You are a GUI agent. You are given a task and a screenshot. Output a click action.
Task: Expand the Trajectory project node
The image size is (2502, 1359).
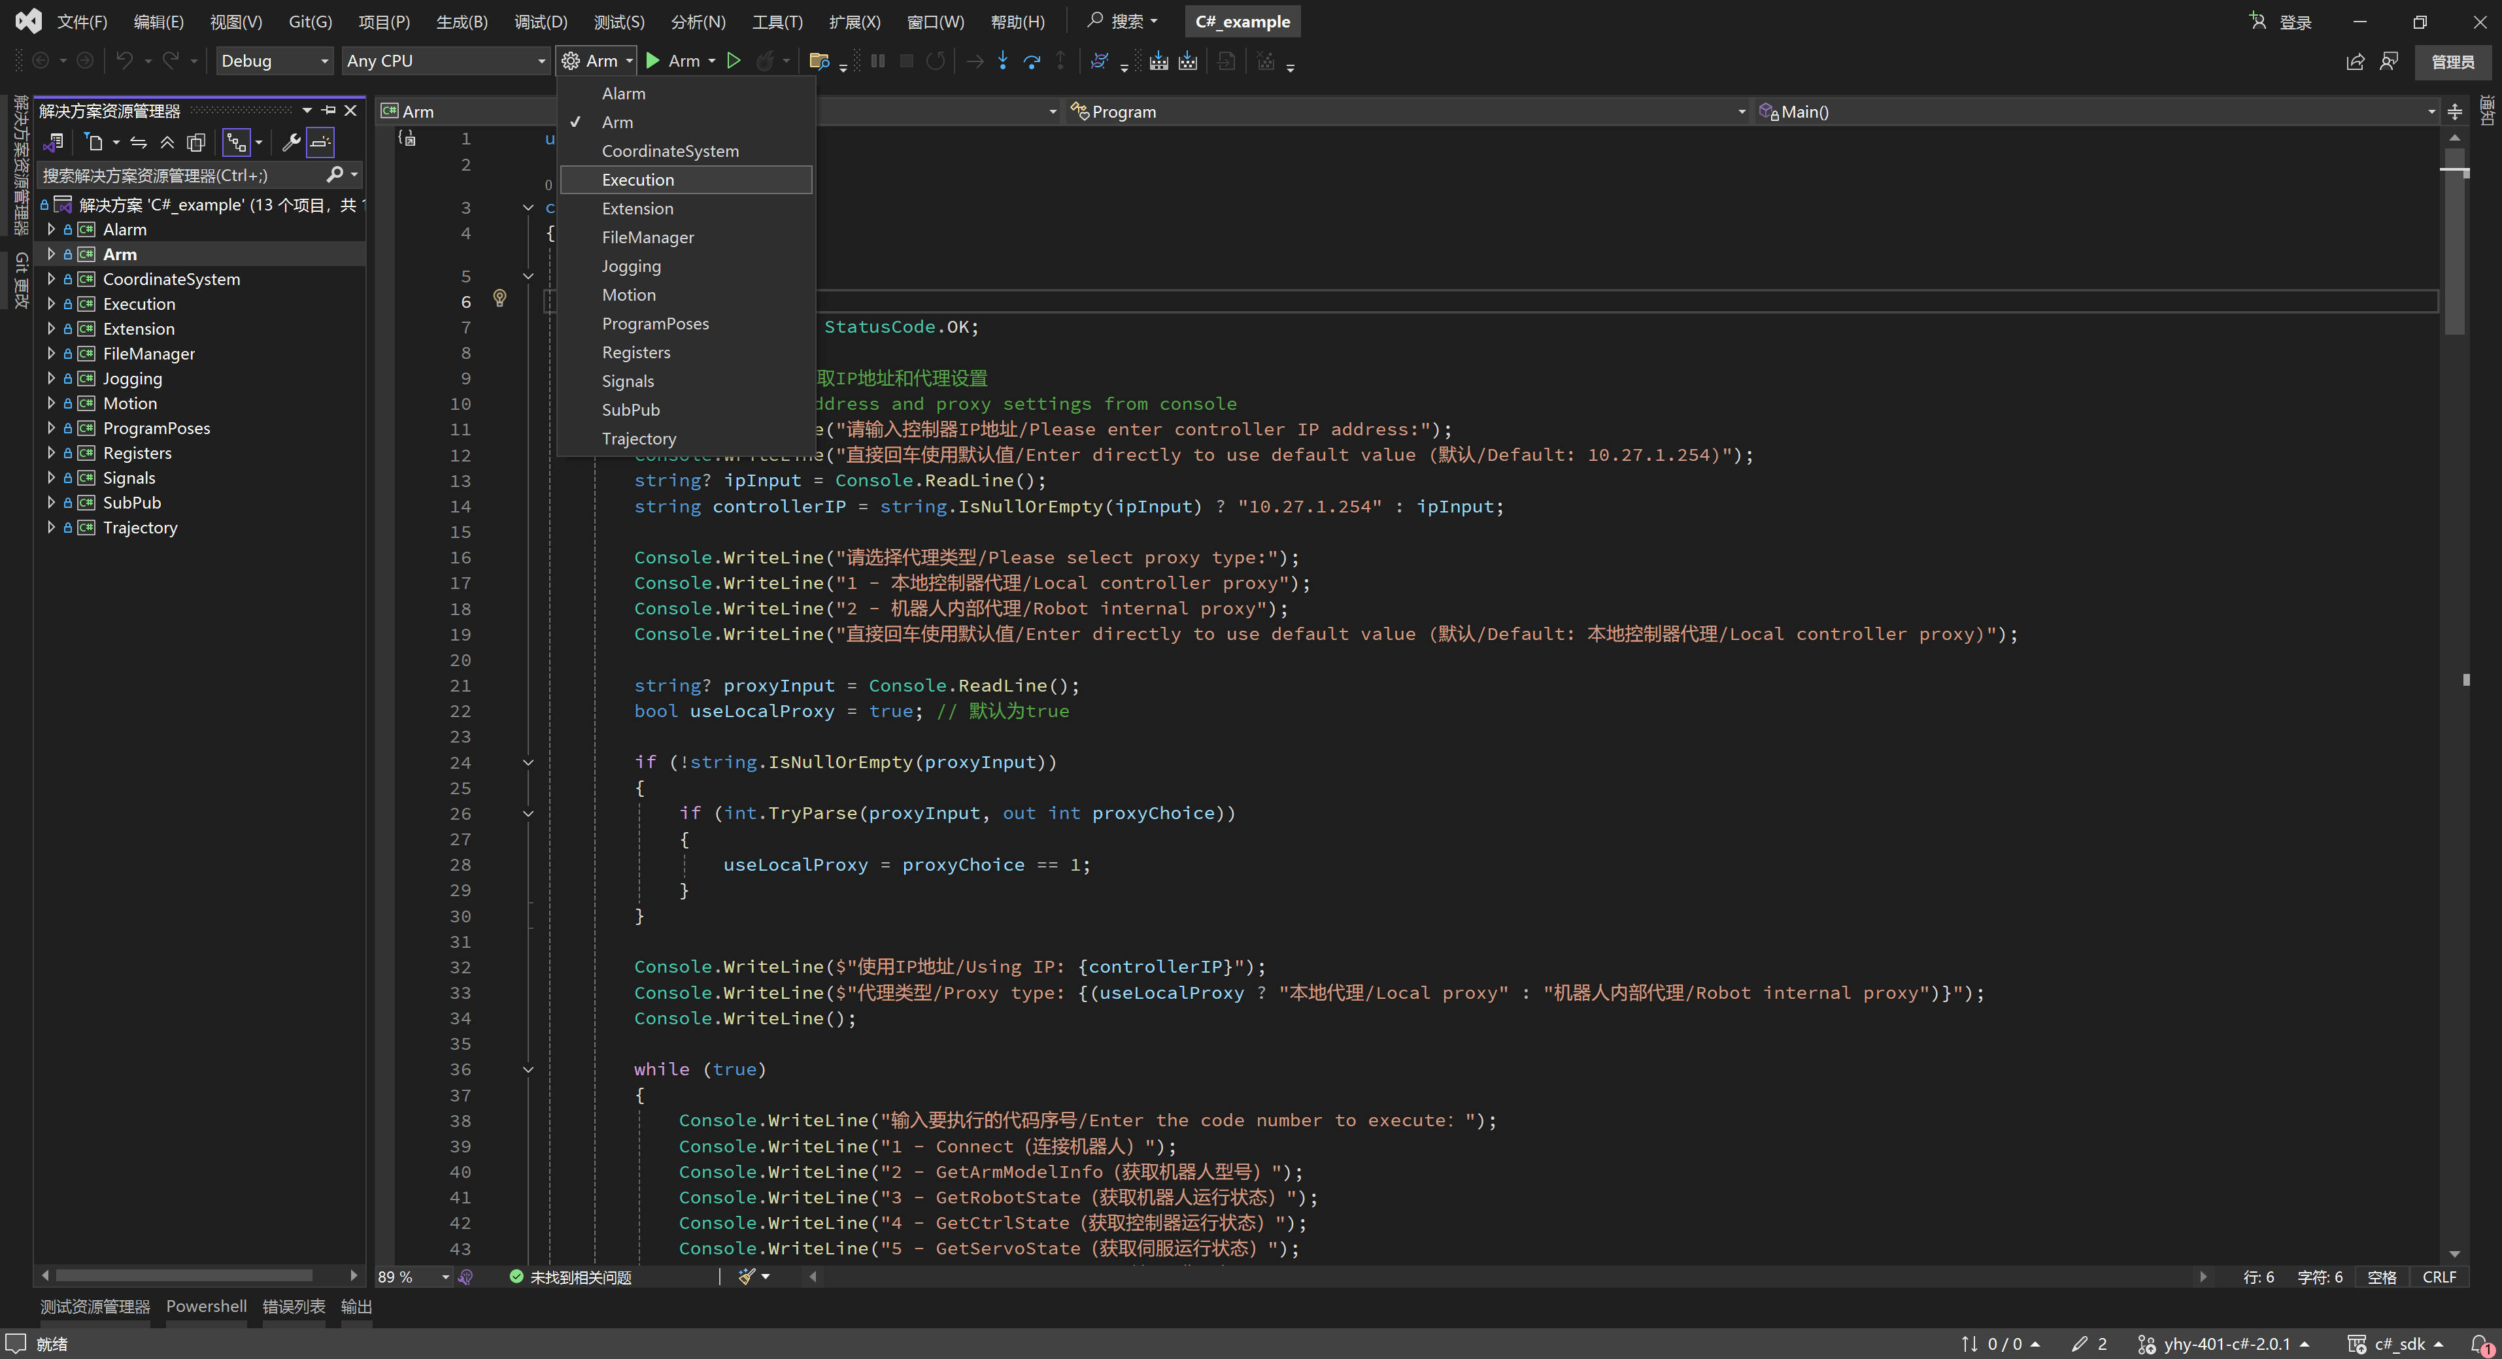tap(50, 528)
